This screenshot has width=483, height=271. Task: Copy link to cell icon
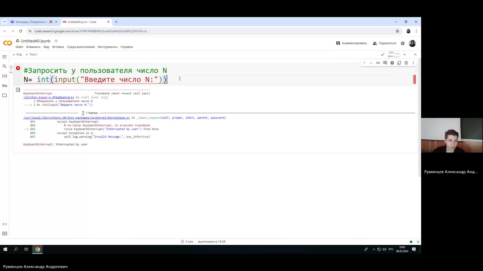378,63
